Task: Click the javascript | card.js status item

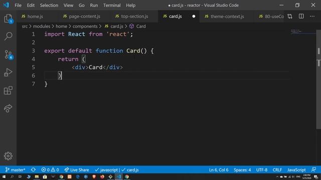Action: pyautogui.click(x=117, y=170)
